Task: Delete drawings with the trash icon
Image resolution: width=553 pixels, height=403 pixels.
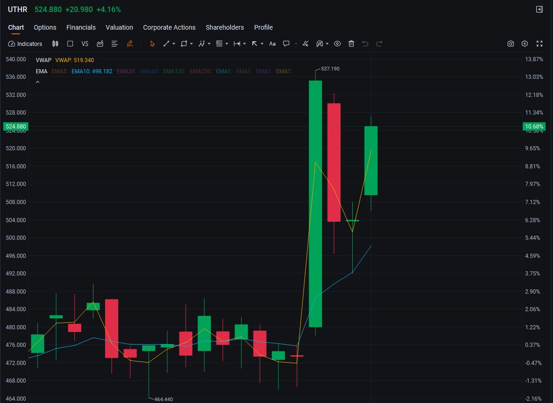Action: pyautogui.click(x=351, y=44)
